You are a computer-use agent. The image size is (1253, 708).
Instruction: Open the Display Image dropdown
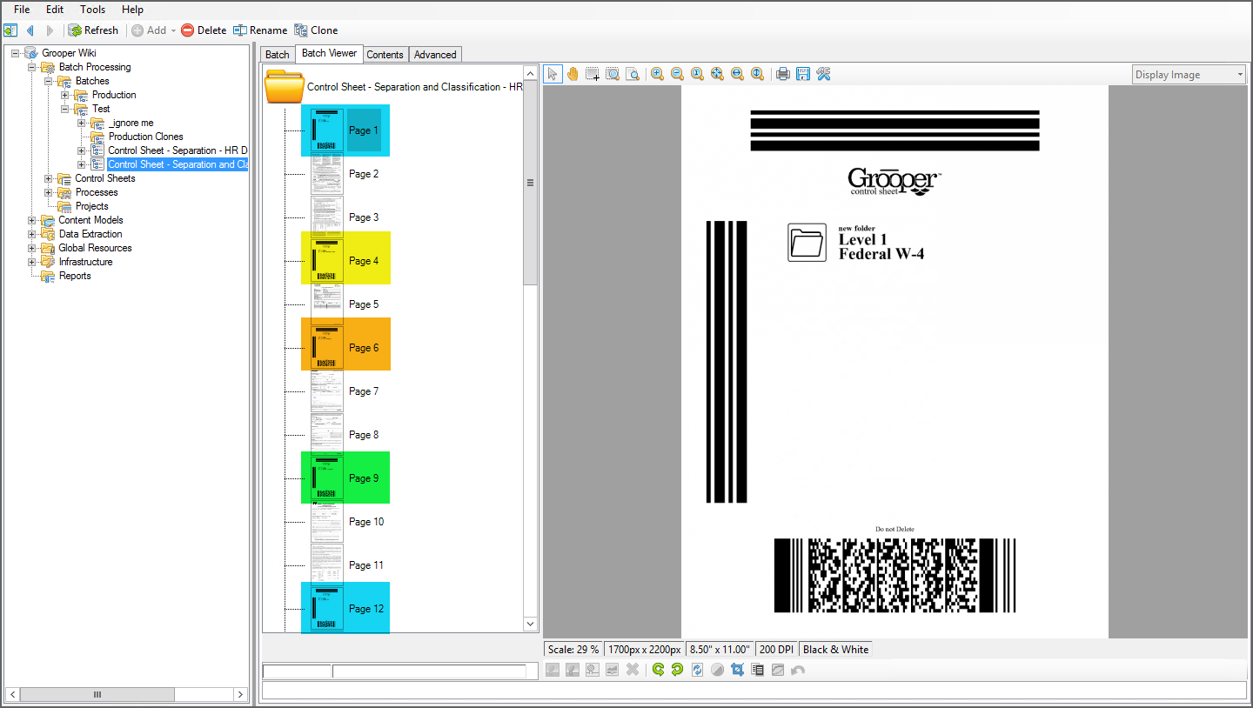point(1189,75)
